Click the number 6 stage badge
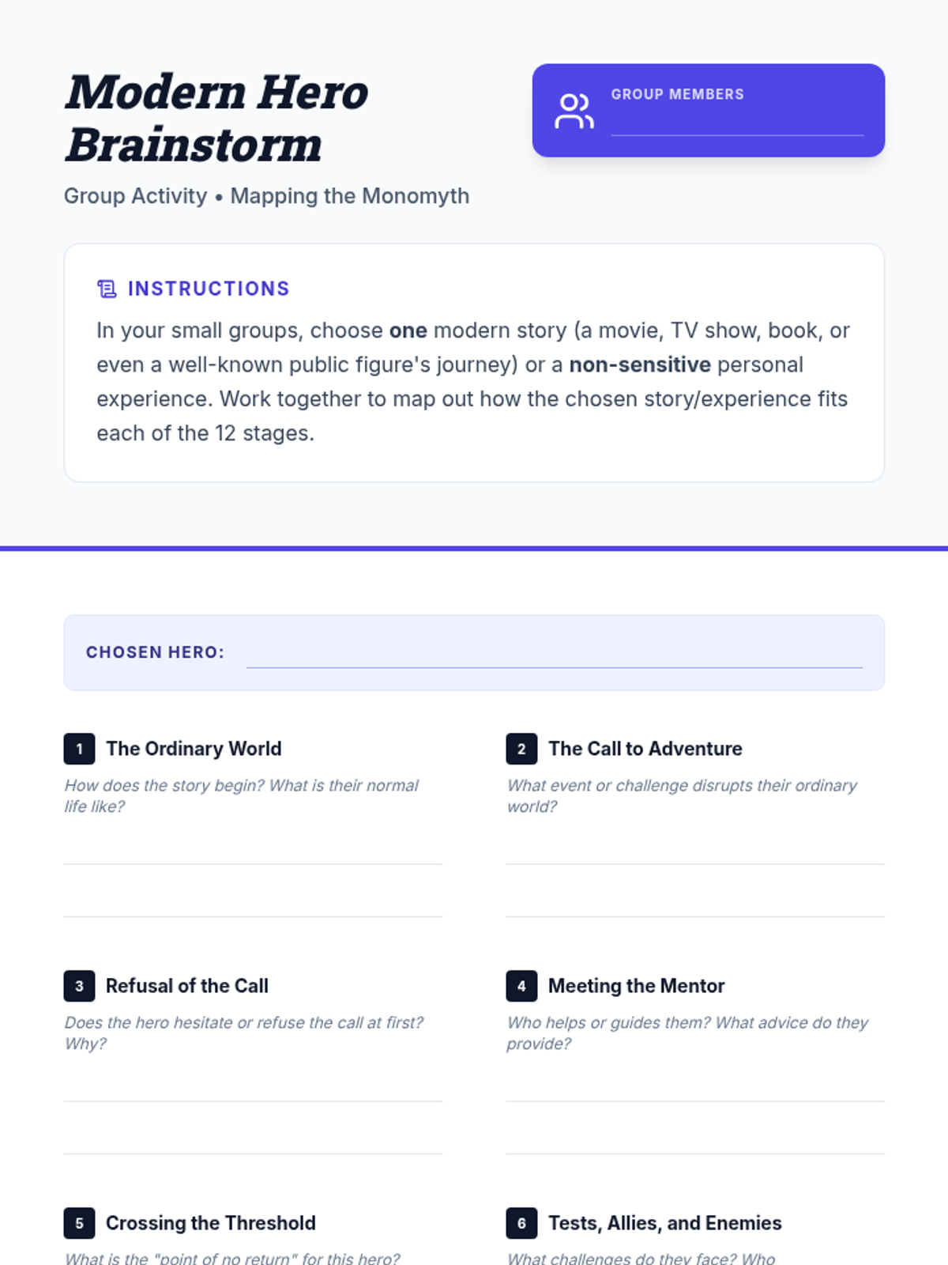This screenshot has width=948, height=1265. tap(521, 1223)
